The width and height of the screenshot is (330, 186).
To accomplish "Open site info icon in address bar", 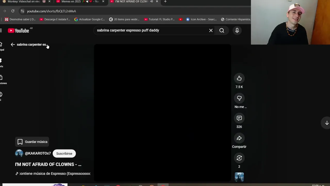I will pyautogui.click(x=22, y=11).
